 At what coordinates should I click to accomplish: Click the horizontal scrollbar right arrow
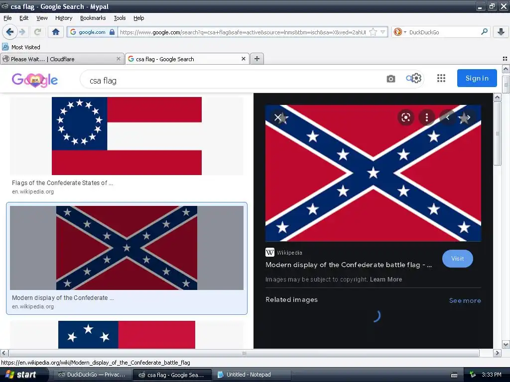497,353
